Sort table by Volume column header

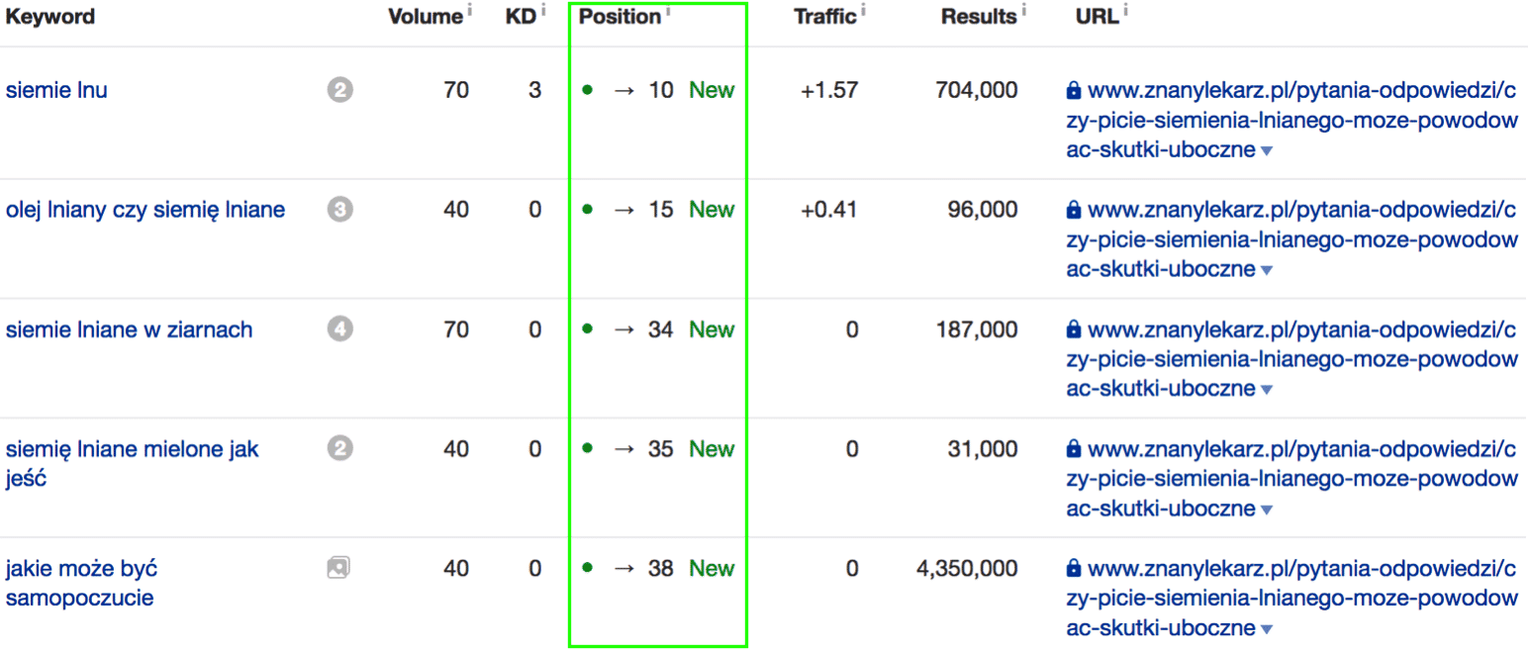pos(425,17)
